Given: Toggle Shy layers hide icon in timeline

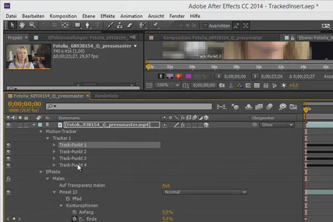Looking at the screenshot, I should tap(249, 107).
